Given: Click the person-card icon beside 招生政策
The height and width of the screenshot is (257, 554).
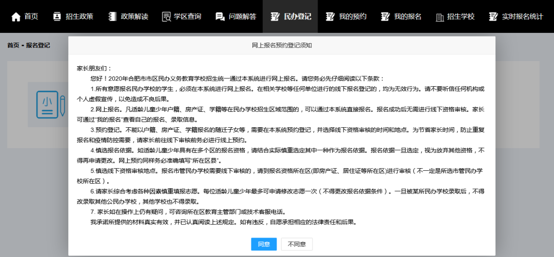Looking at the screenshot, I should click(57, 16).
